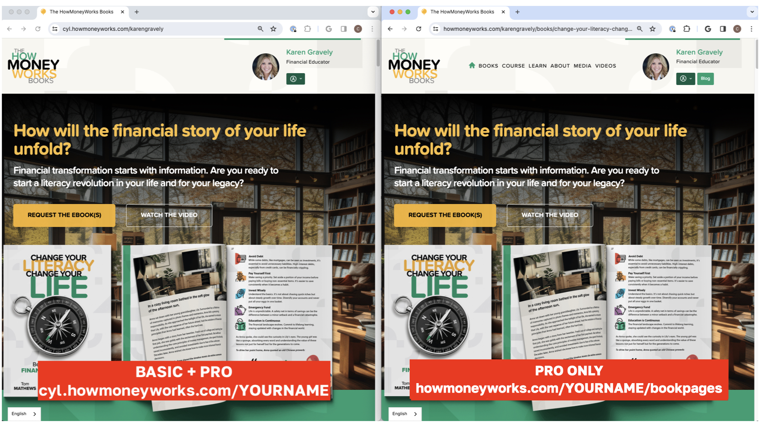Click the green Blog button
Viewport: 760px width, 427px height.
[x=705, y=78]
